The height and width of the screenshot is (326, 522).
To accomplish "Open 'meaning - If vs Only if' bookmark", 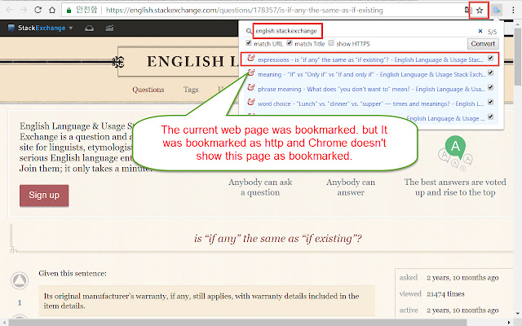I will tap(372, 74).
